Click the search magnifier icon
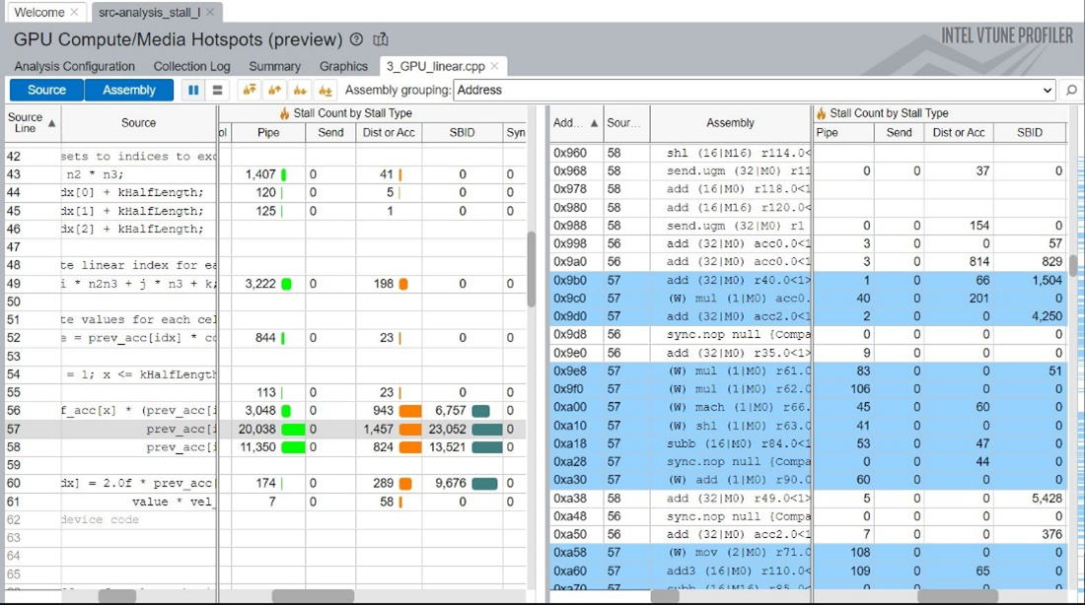 (1071, 90)
